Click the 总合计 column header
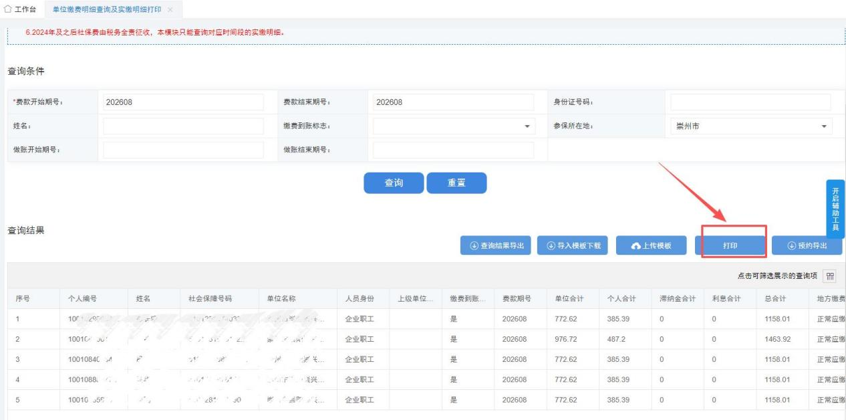This screenshot has width=846, height=420. coord(775,299)
